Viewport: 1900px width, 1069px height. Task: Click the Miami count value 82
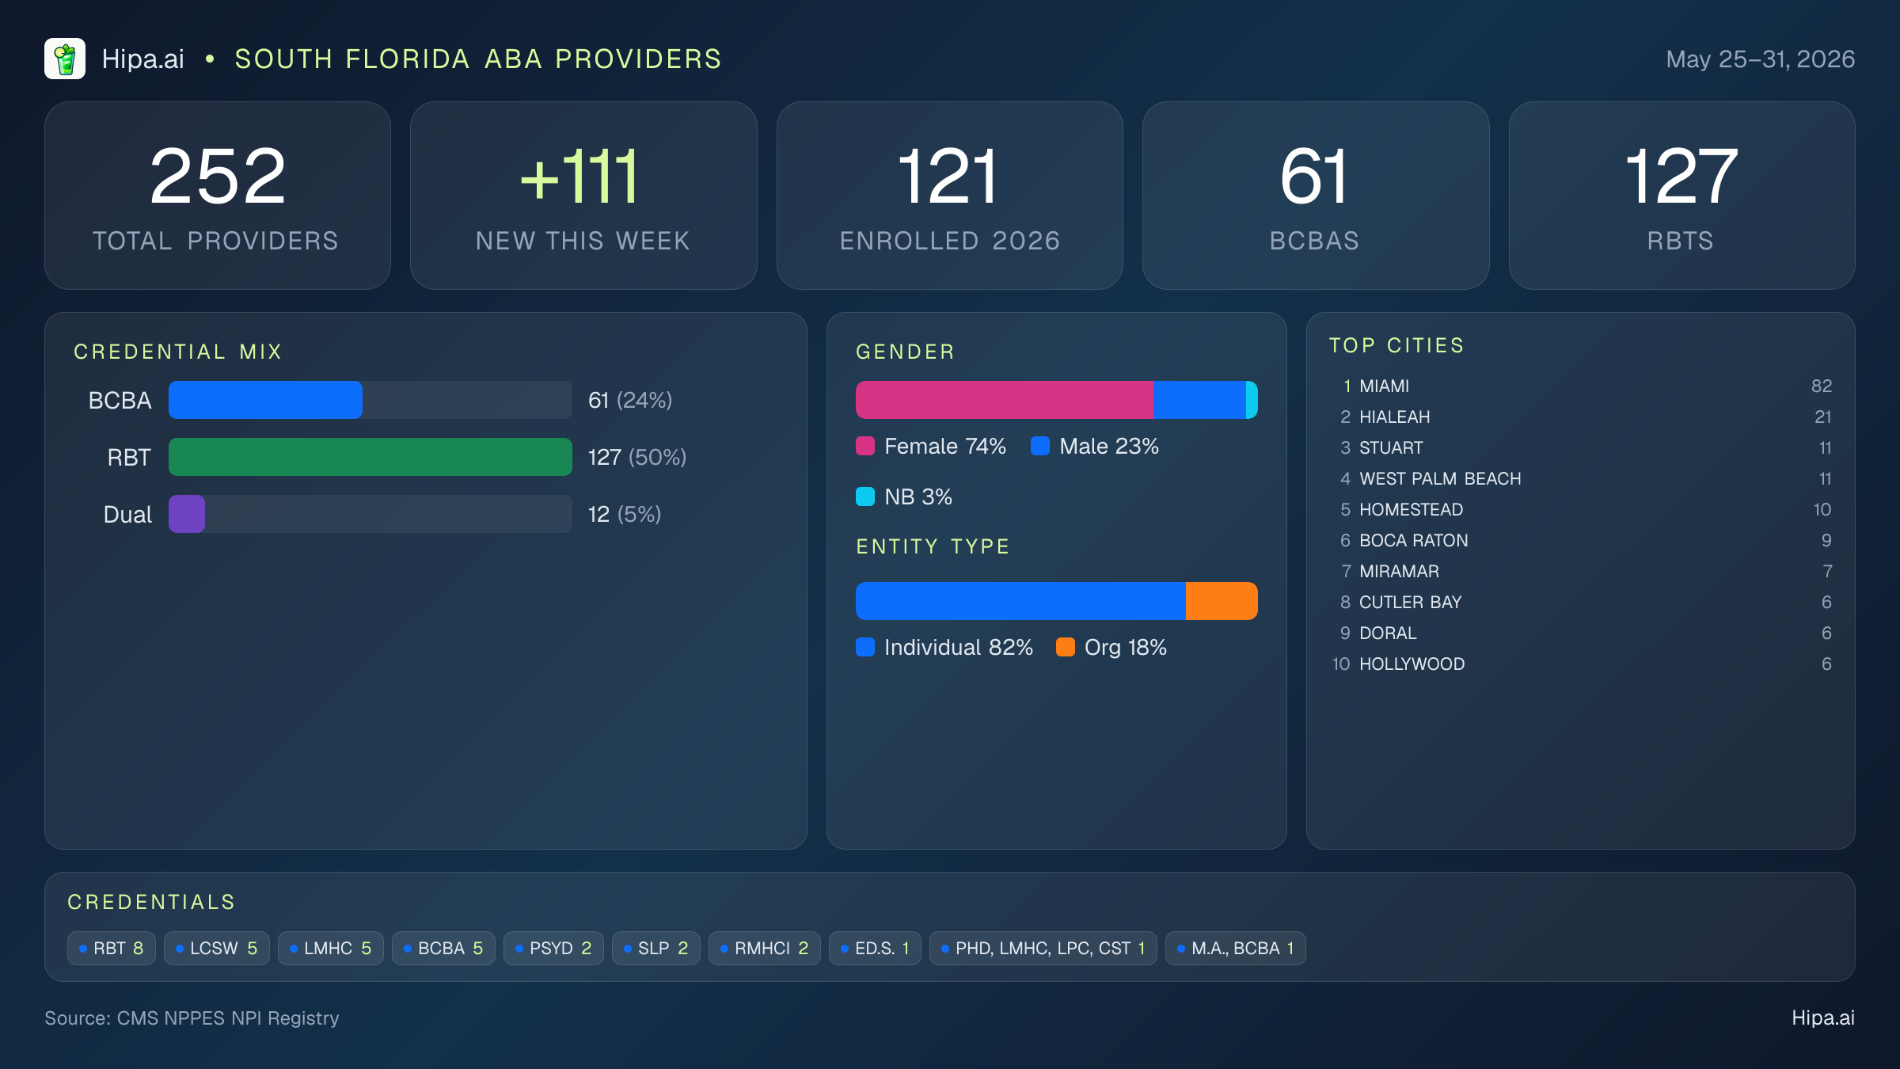1822,386
